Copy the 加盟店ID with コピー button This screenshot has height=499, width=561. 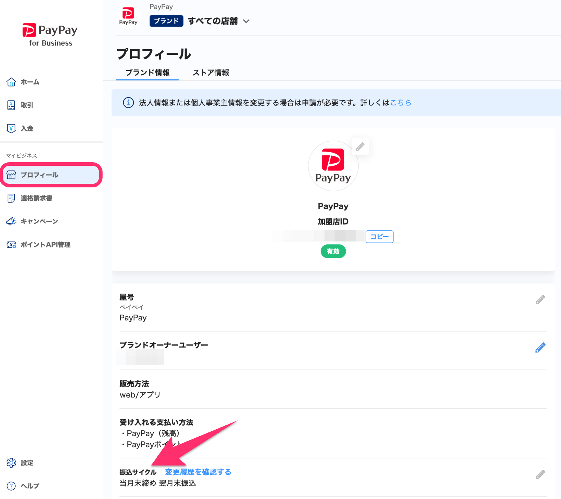(x=379, y=237)
